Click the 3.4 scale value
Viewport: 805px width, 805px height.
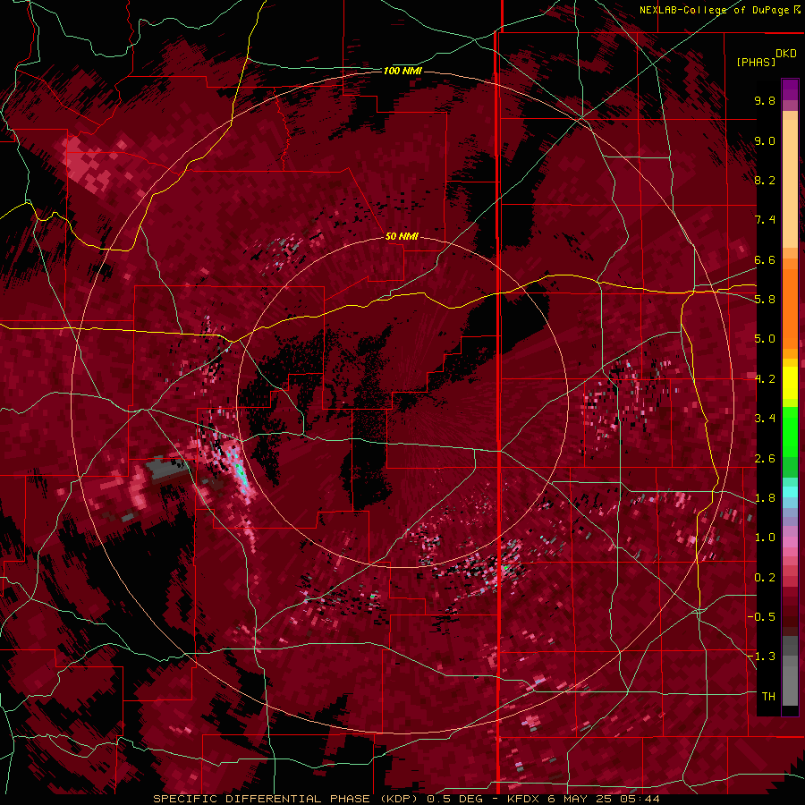(x=765, y=419)
